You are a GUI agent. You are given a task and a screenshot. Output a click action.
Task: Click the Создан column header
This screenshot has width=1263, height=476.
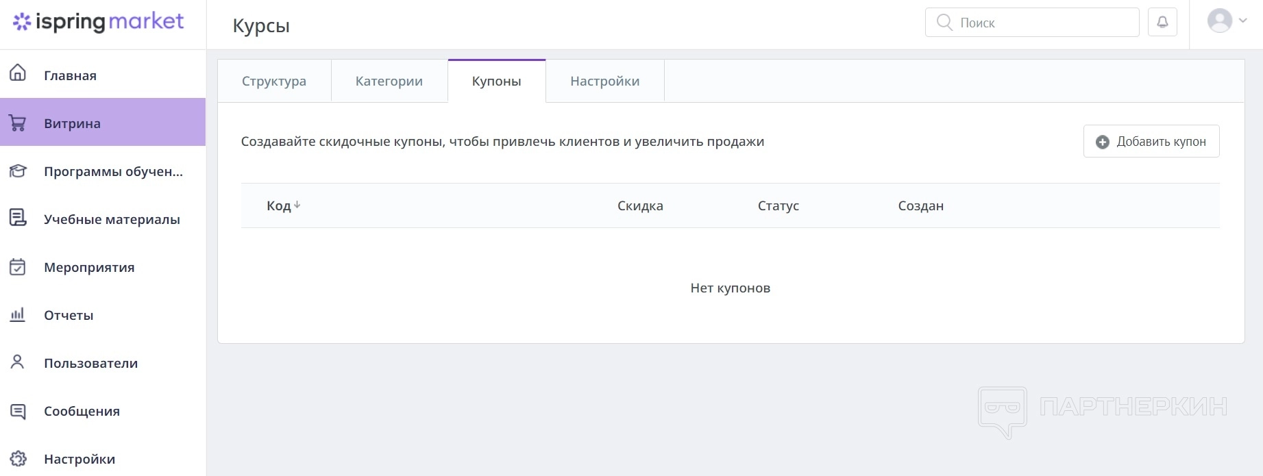click(920, 206)
